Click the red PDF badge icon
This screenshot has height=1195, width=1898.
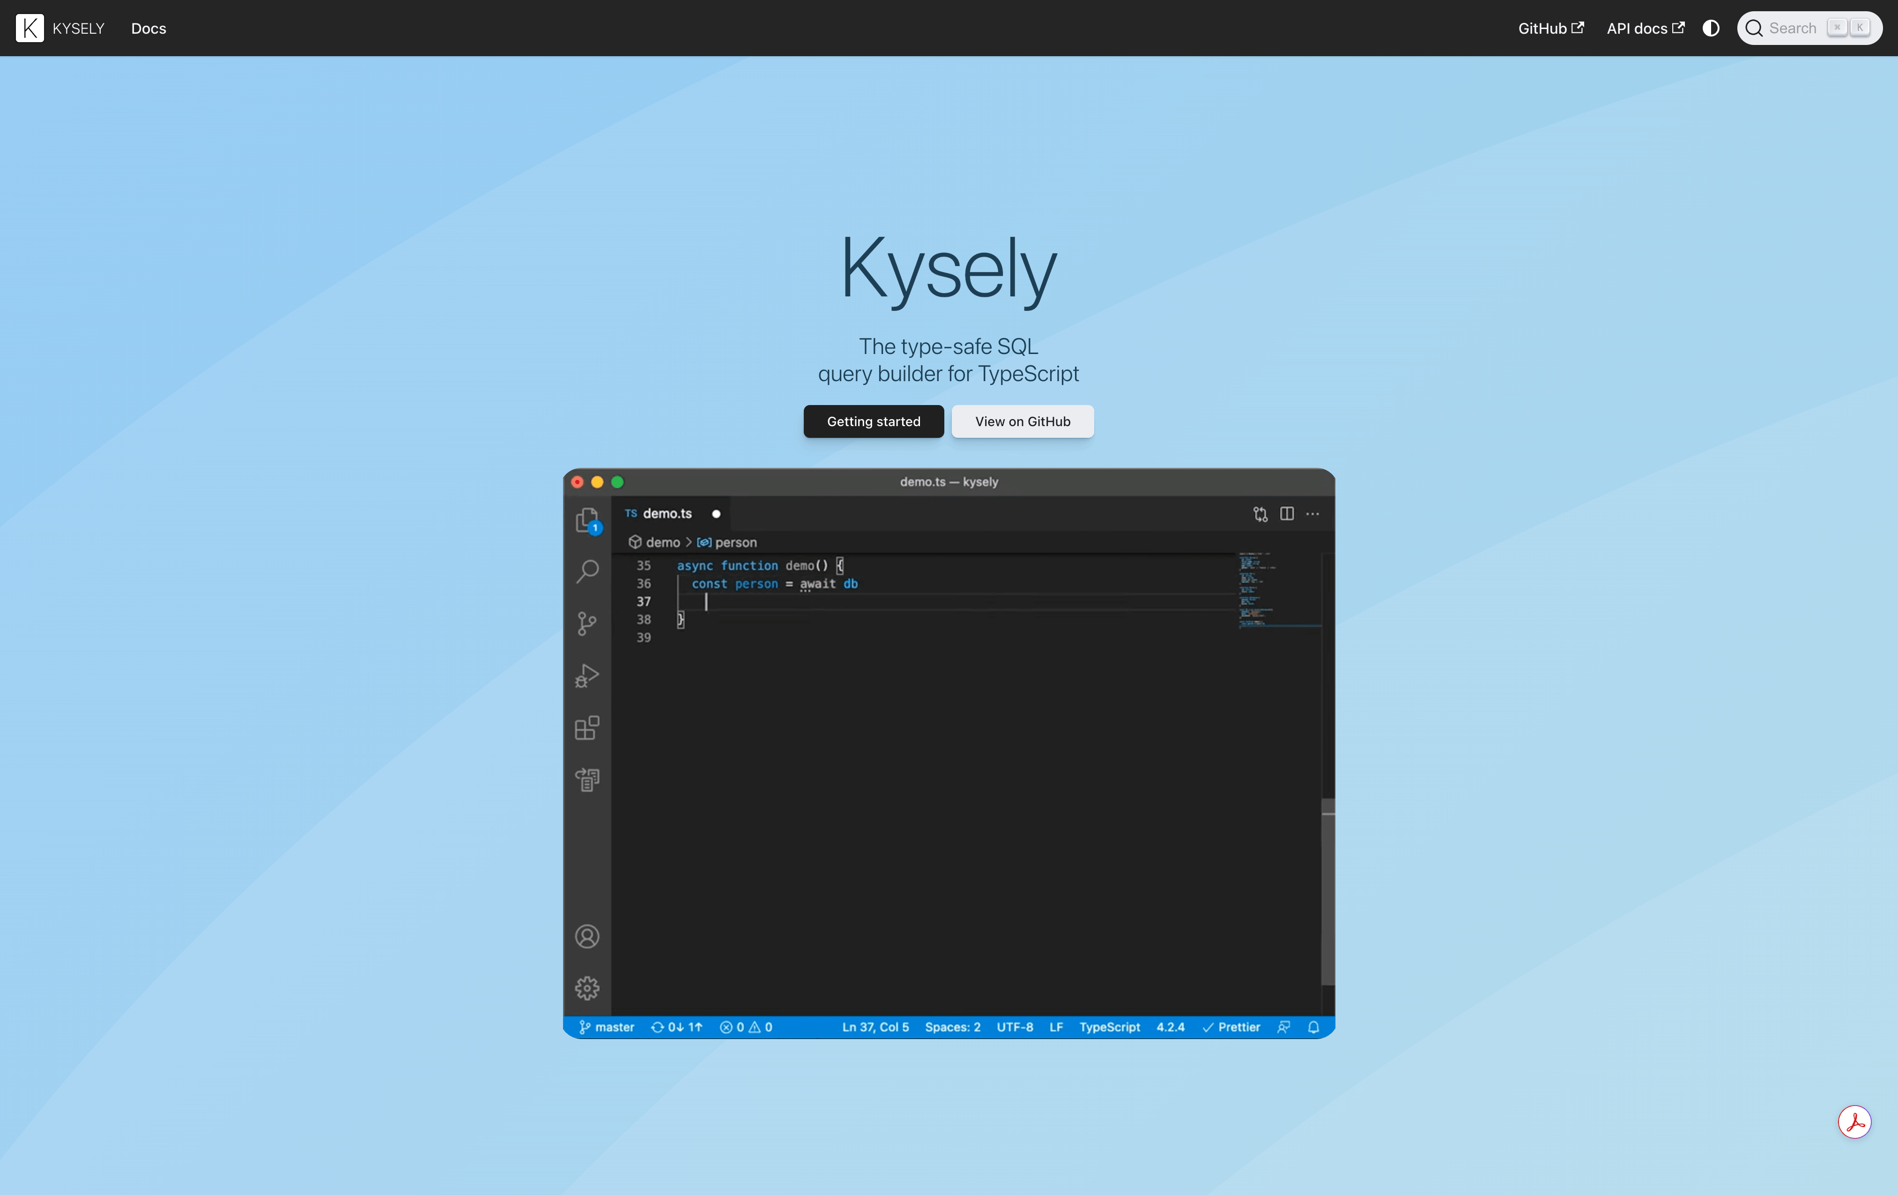[x=1854, y=1122]
